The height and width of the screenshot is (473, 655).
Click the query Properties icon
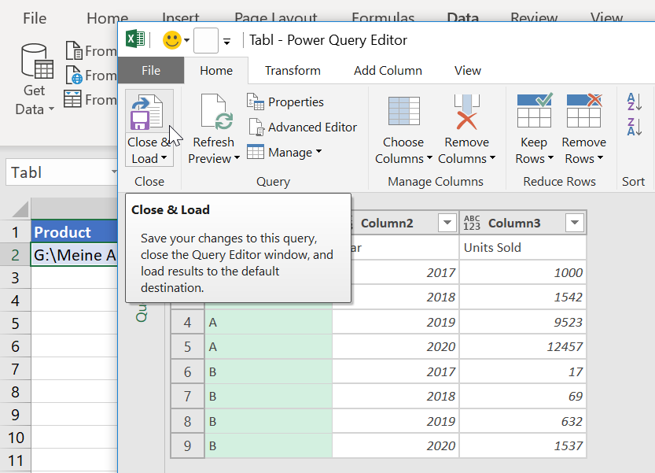pyautogui.click(x=256, y=102)
